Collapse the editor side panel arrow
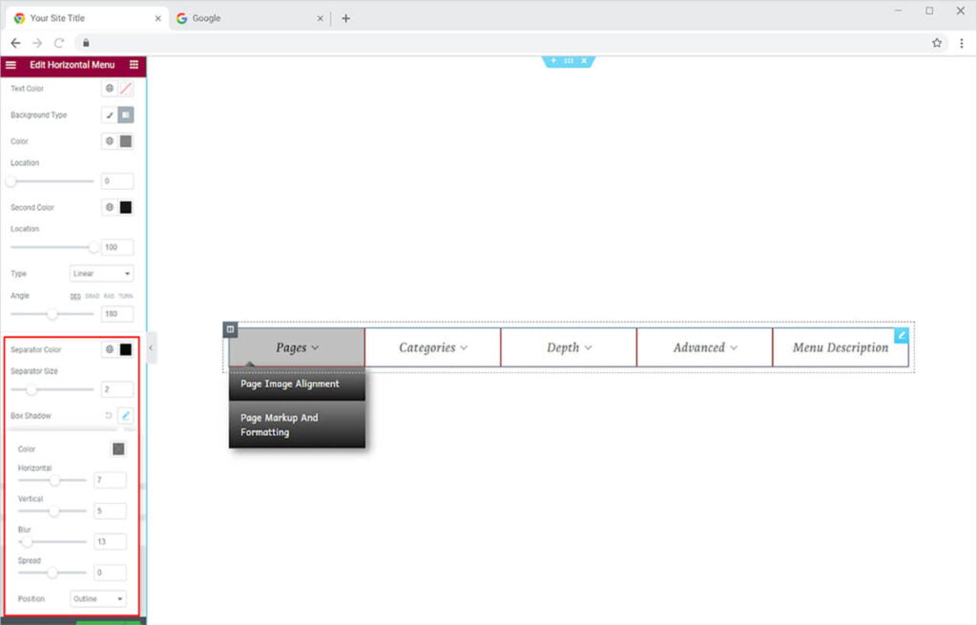Viewport: 977px width, 625px height. pos(151,348)
